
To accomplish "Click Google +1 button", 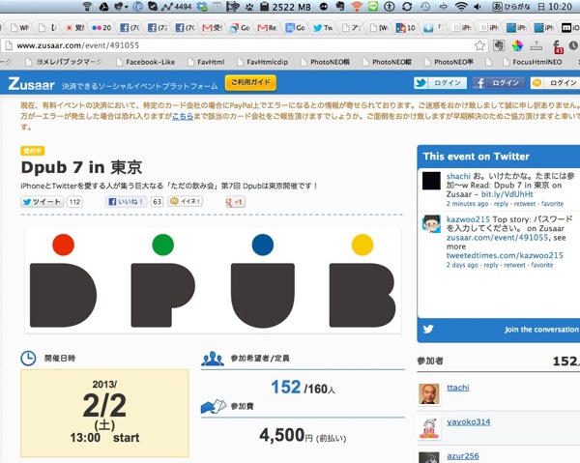I will point(235,202).
